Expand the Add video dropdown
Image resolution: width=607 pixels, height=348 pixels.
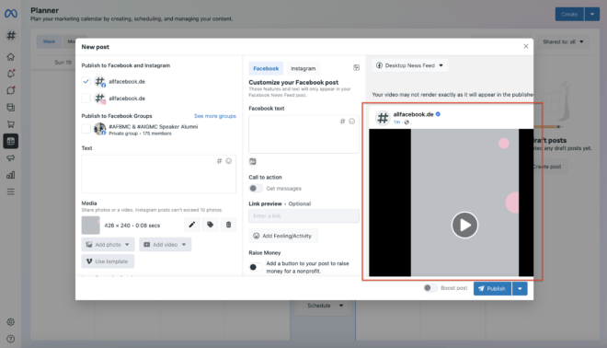pyautogui.click(x=166, y=245)
